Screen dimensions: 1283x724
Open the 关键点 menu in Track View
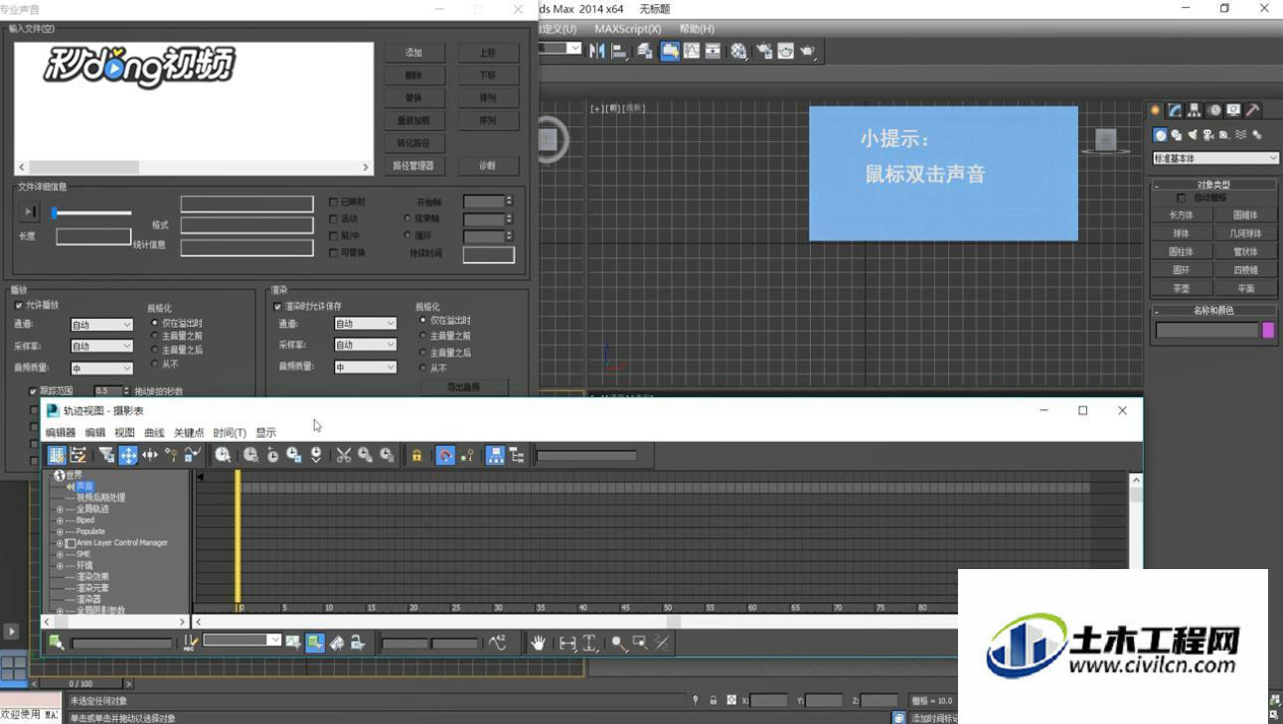189,433
